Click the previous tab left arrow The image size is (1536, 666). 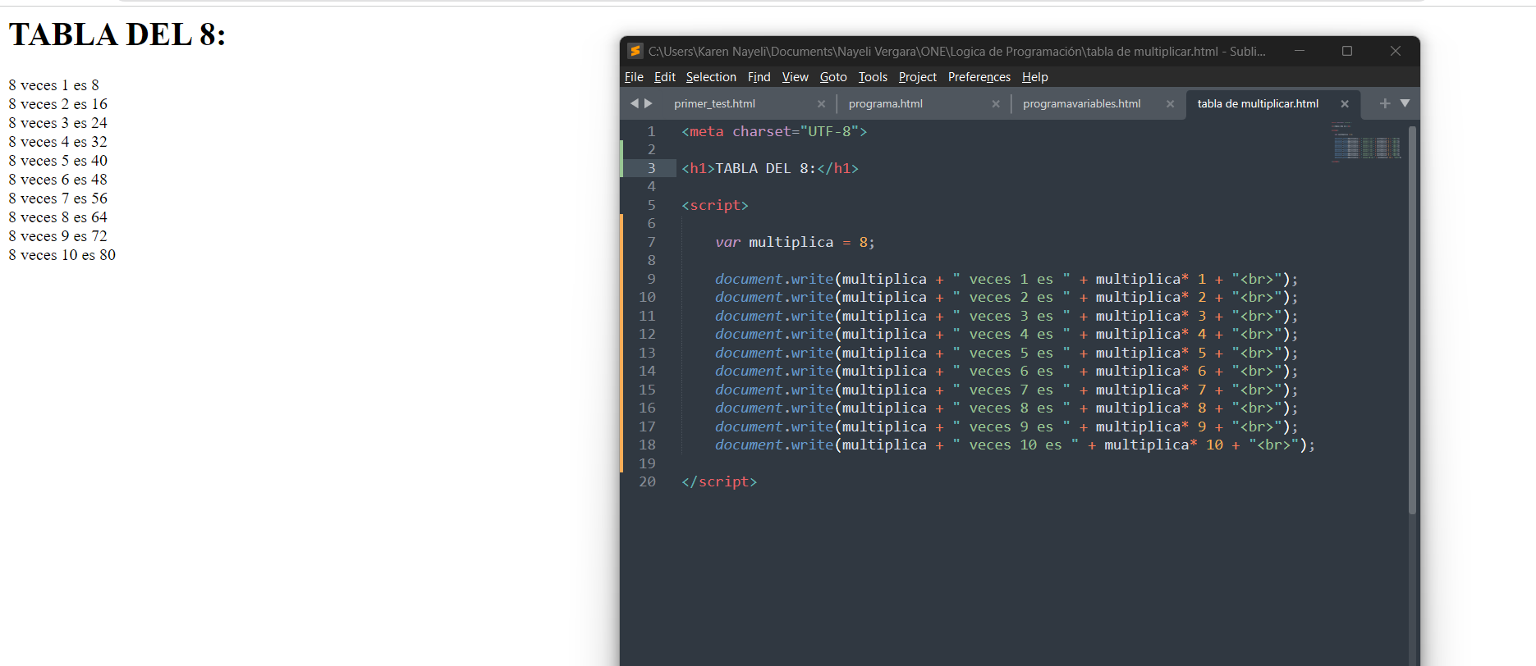click(634, 103)
